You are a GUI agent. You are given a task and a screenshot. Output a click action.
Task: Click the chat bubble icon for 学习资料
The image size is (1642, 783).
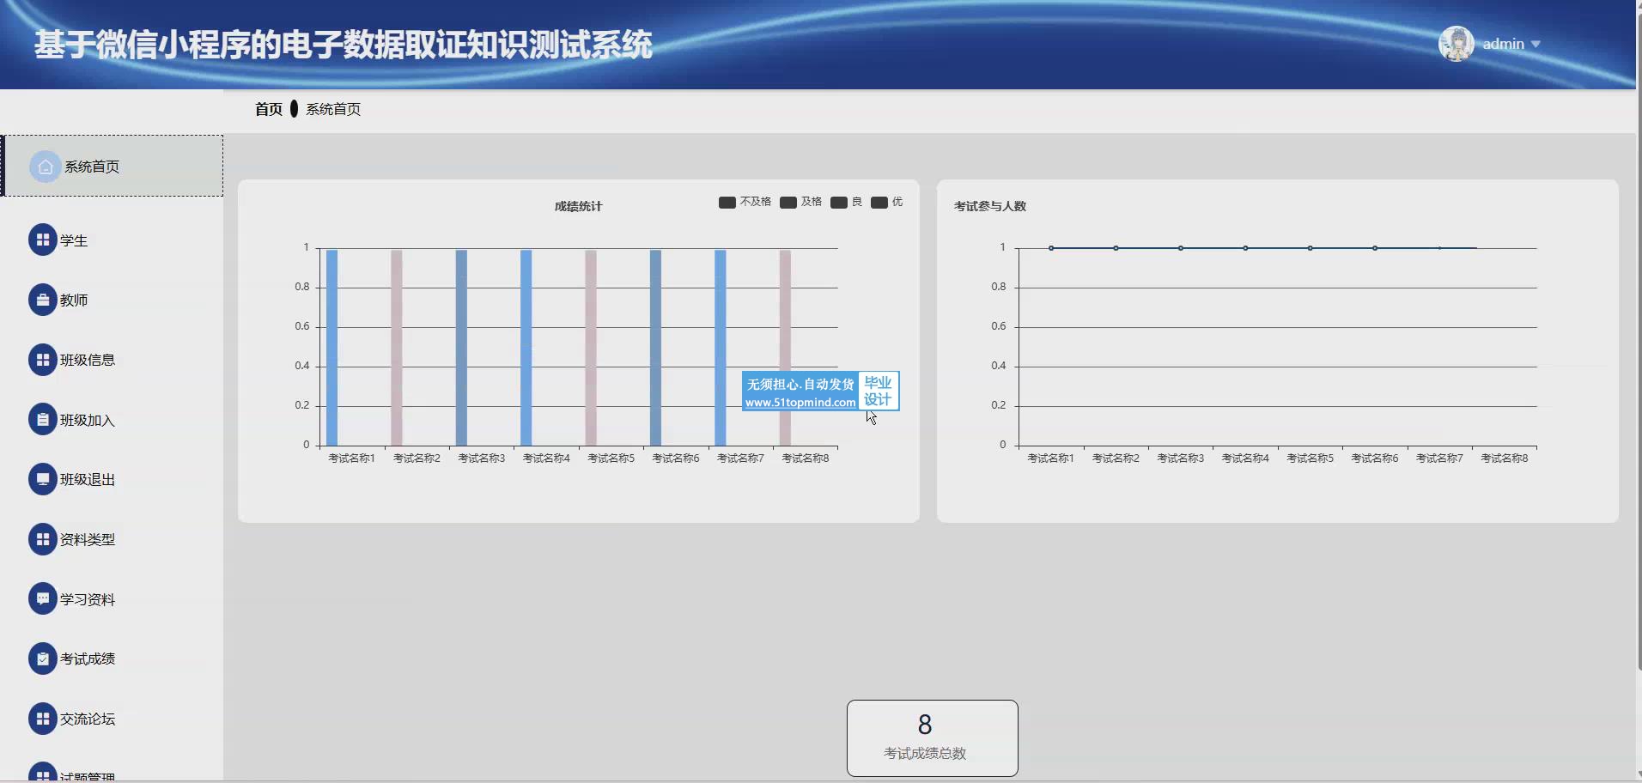tap(42, 598)
